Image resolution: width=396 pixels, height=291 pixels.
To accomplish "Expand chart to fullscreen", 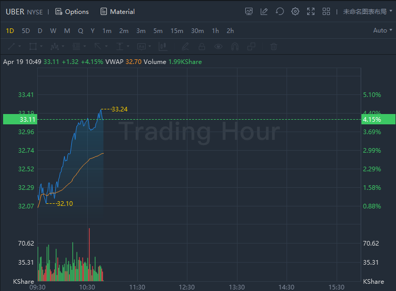I will click(x=311, y=11).
